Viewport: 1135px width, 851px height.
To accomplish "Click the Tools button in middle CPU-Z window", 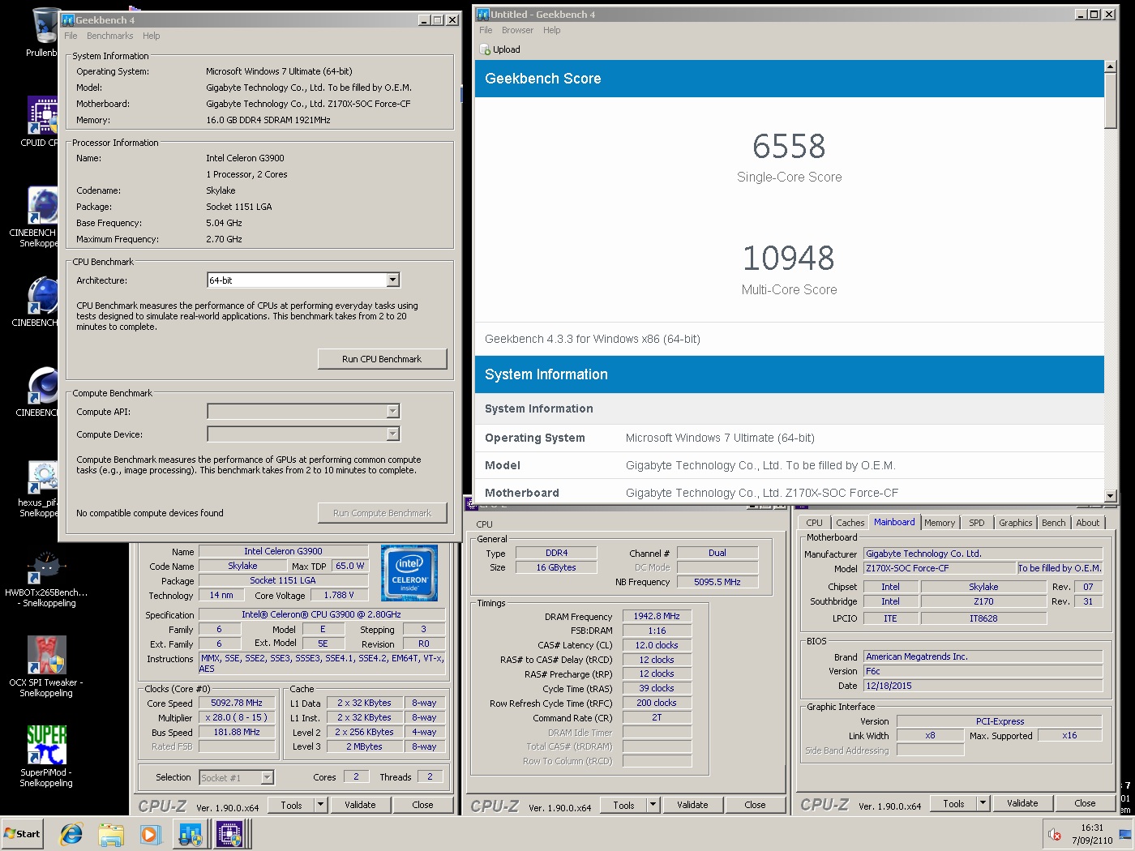I will pyautogui.click(x=623, y=805).
